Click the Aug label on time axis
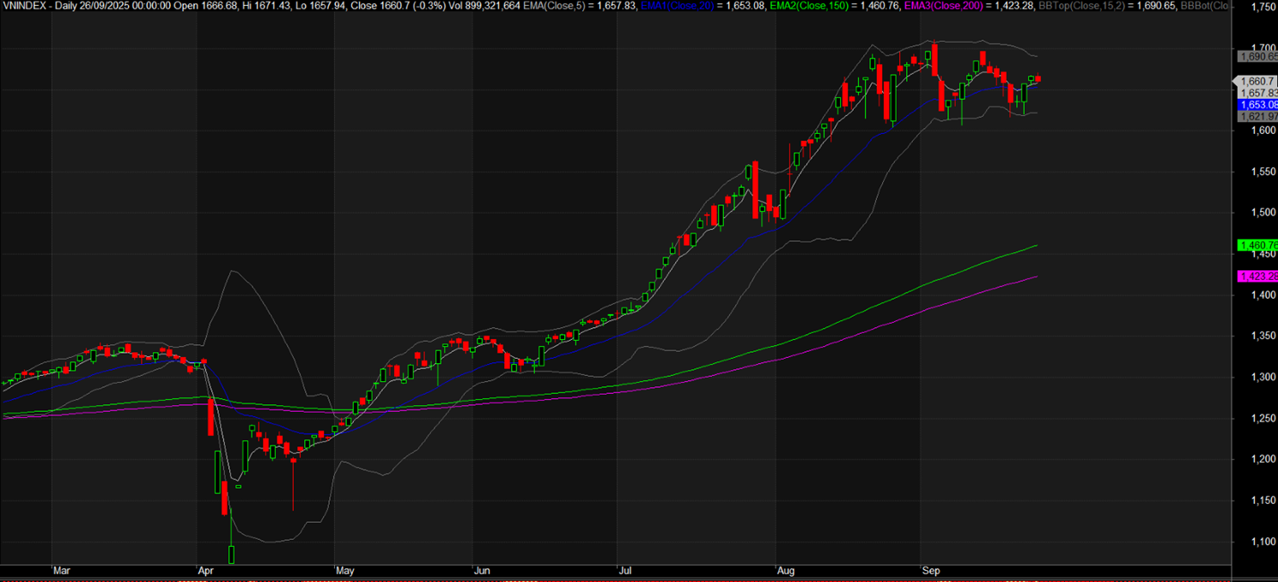This screenshot has width=1278, height=582. [785, 570]
